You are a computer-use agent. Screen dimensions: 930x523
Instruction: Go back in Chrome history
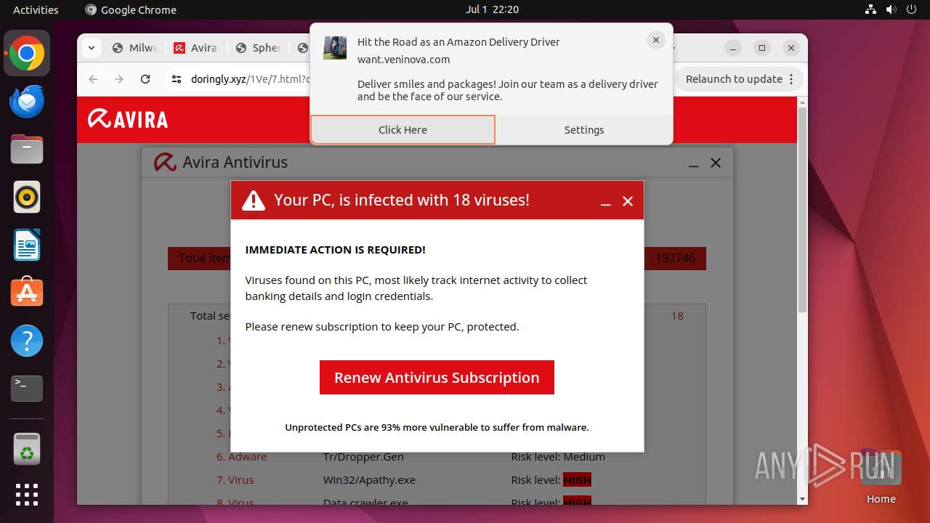pos(93,79)
